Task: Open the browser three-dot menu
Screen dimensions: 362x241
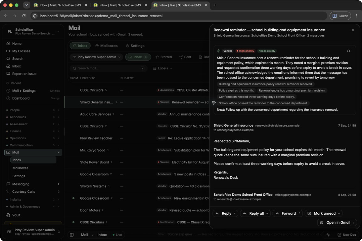Action: [x=356, y=16]
